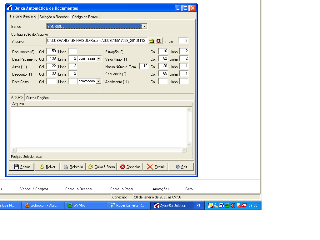Cancel using the Cancelar button

(x=130, y=167)
